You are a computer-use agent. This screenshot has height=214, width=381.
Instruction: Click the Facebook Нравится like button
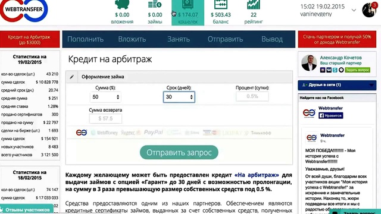[x=331, y=115]
